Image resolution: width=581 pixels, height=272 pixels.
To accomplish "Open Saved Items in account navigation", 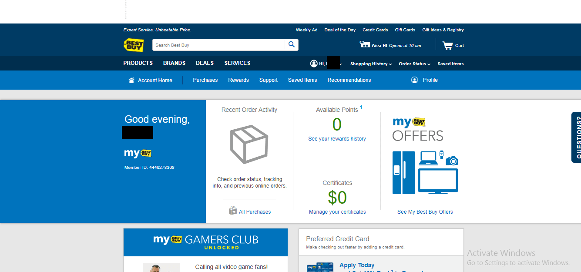I will click(x=302, y=80).
